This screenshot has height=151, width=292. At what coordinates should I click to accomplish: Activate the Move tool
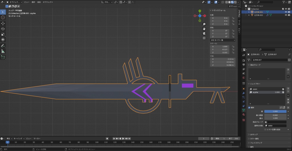pyautogui.click(x=3, y=23)
